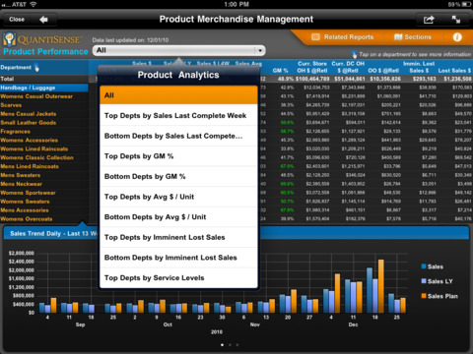Choose Top Depts by Imminent Lost Sales
473x354 pixels.
coord(178,237)
